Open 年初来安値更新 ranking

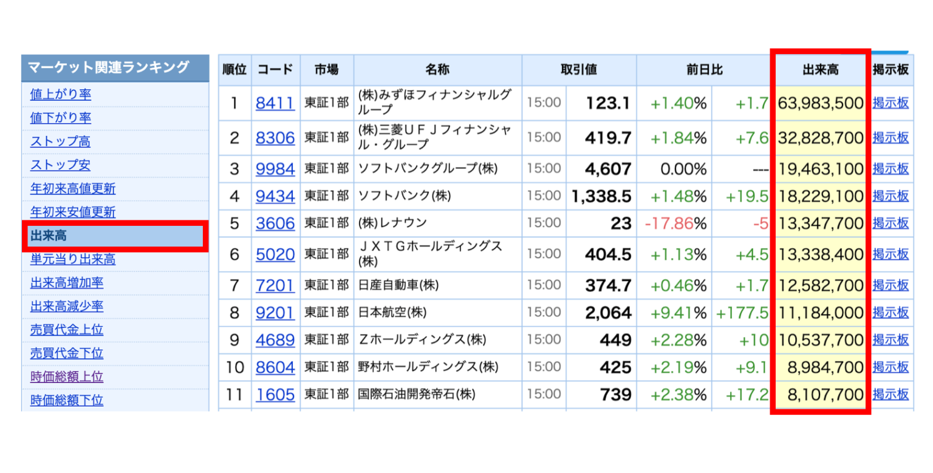tap(72, 213)
